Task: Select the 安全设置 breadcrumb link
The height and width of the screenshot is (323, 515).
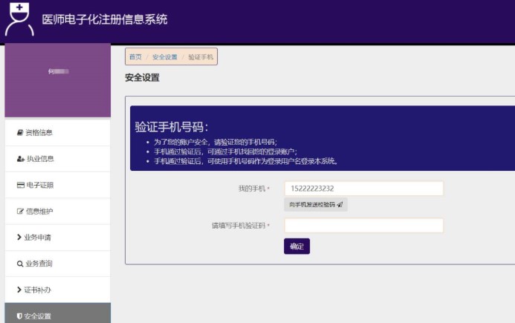Action: tap(165, 57)
